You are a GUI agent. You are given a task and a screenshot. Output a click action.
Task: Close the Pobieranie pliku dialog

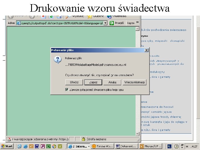click(146, 50)
